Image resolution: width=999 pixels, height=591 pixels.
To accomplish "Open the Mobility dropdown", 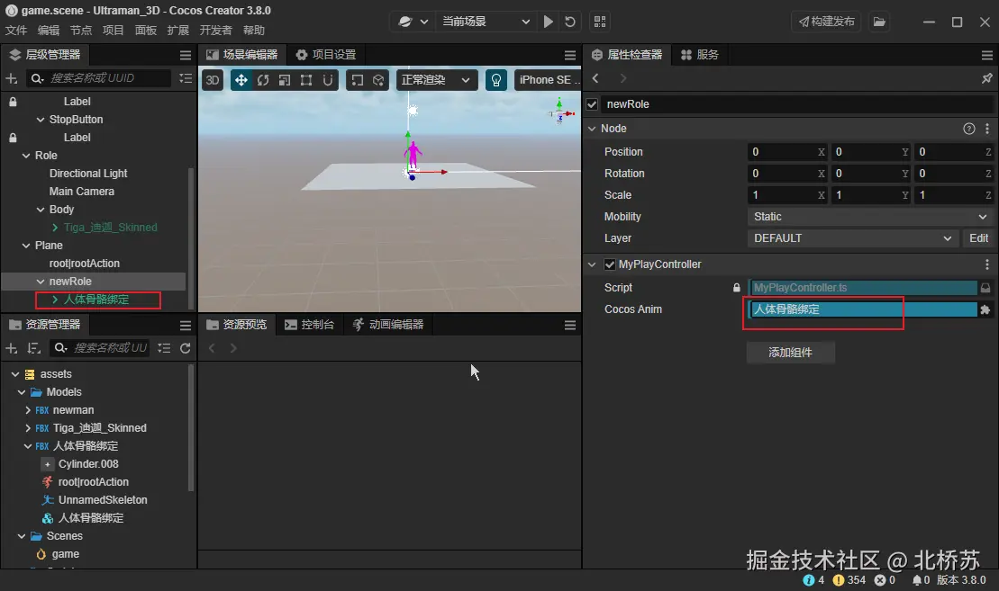I will (869, 217).
